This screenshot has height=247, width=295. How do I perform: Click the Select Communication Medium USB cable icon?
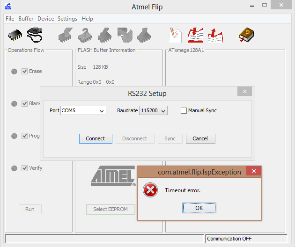click(35, 35)
